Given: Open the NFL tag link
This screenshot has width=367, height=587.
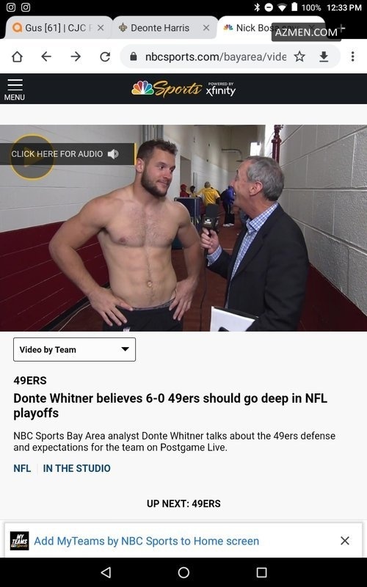Looking at the screenshot, I should click(x=22, y=468).
